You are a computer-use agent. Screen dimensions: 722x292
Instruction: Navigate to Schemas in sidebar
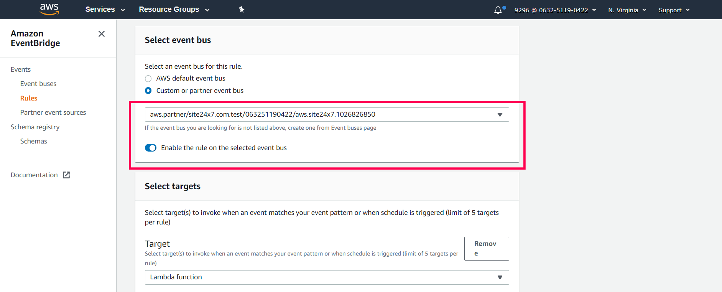pos(34,141)
